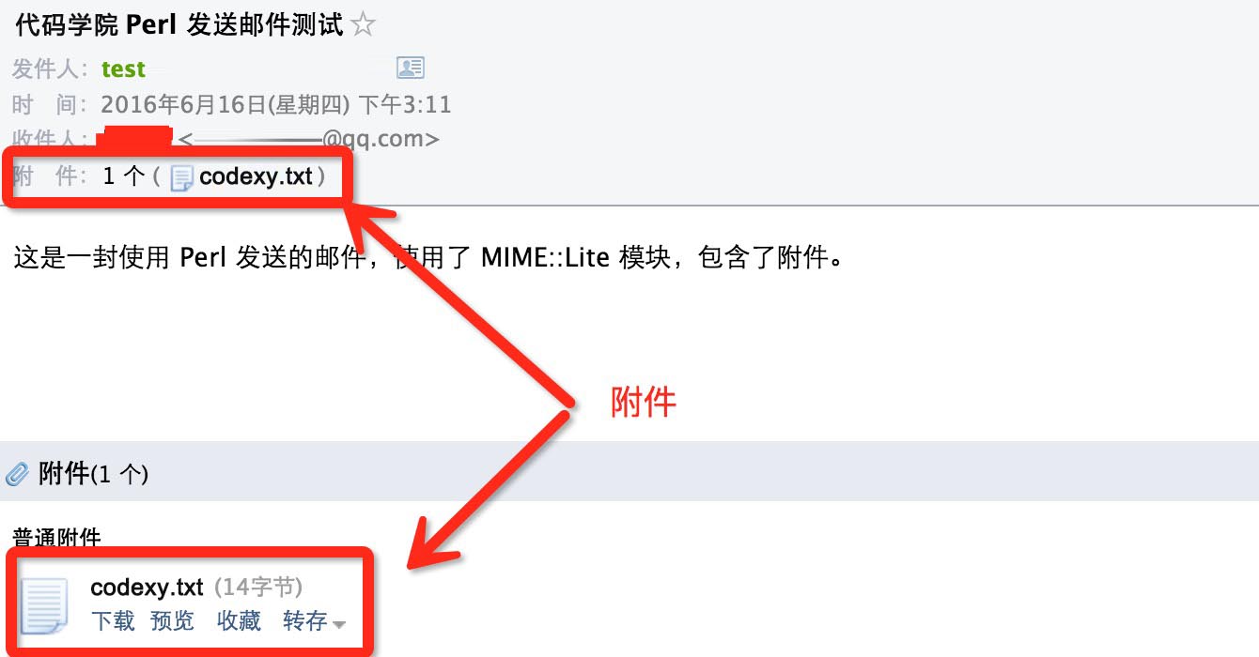Expand the dropdown arrow beside 转存
This screenshot has width=1259, height=657.
[x=339, y=624]
